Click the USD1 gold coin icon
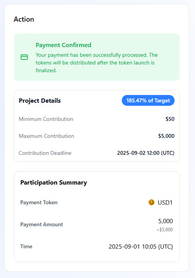Viewport: 195px width, 278px height. pyautogui.click(x=151, y=202)
